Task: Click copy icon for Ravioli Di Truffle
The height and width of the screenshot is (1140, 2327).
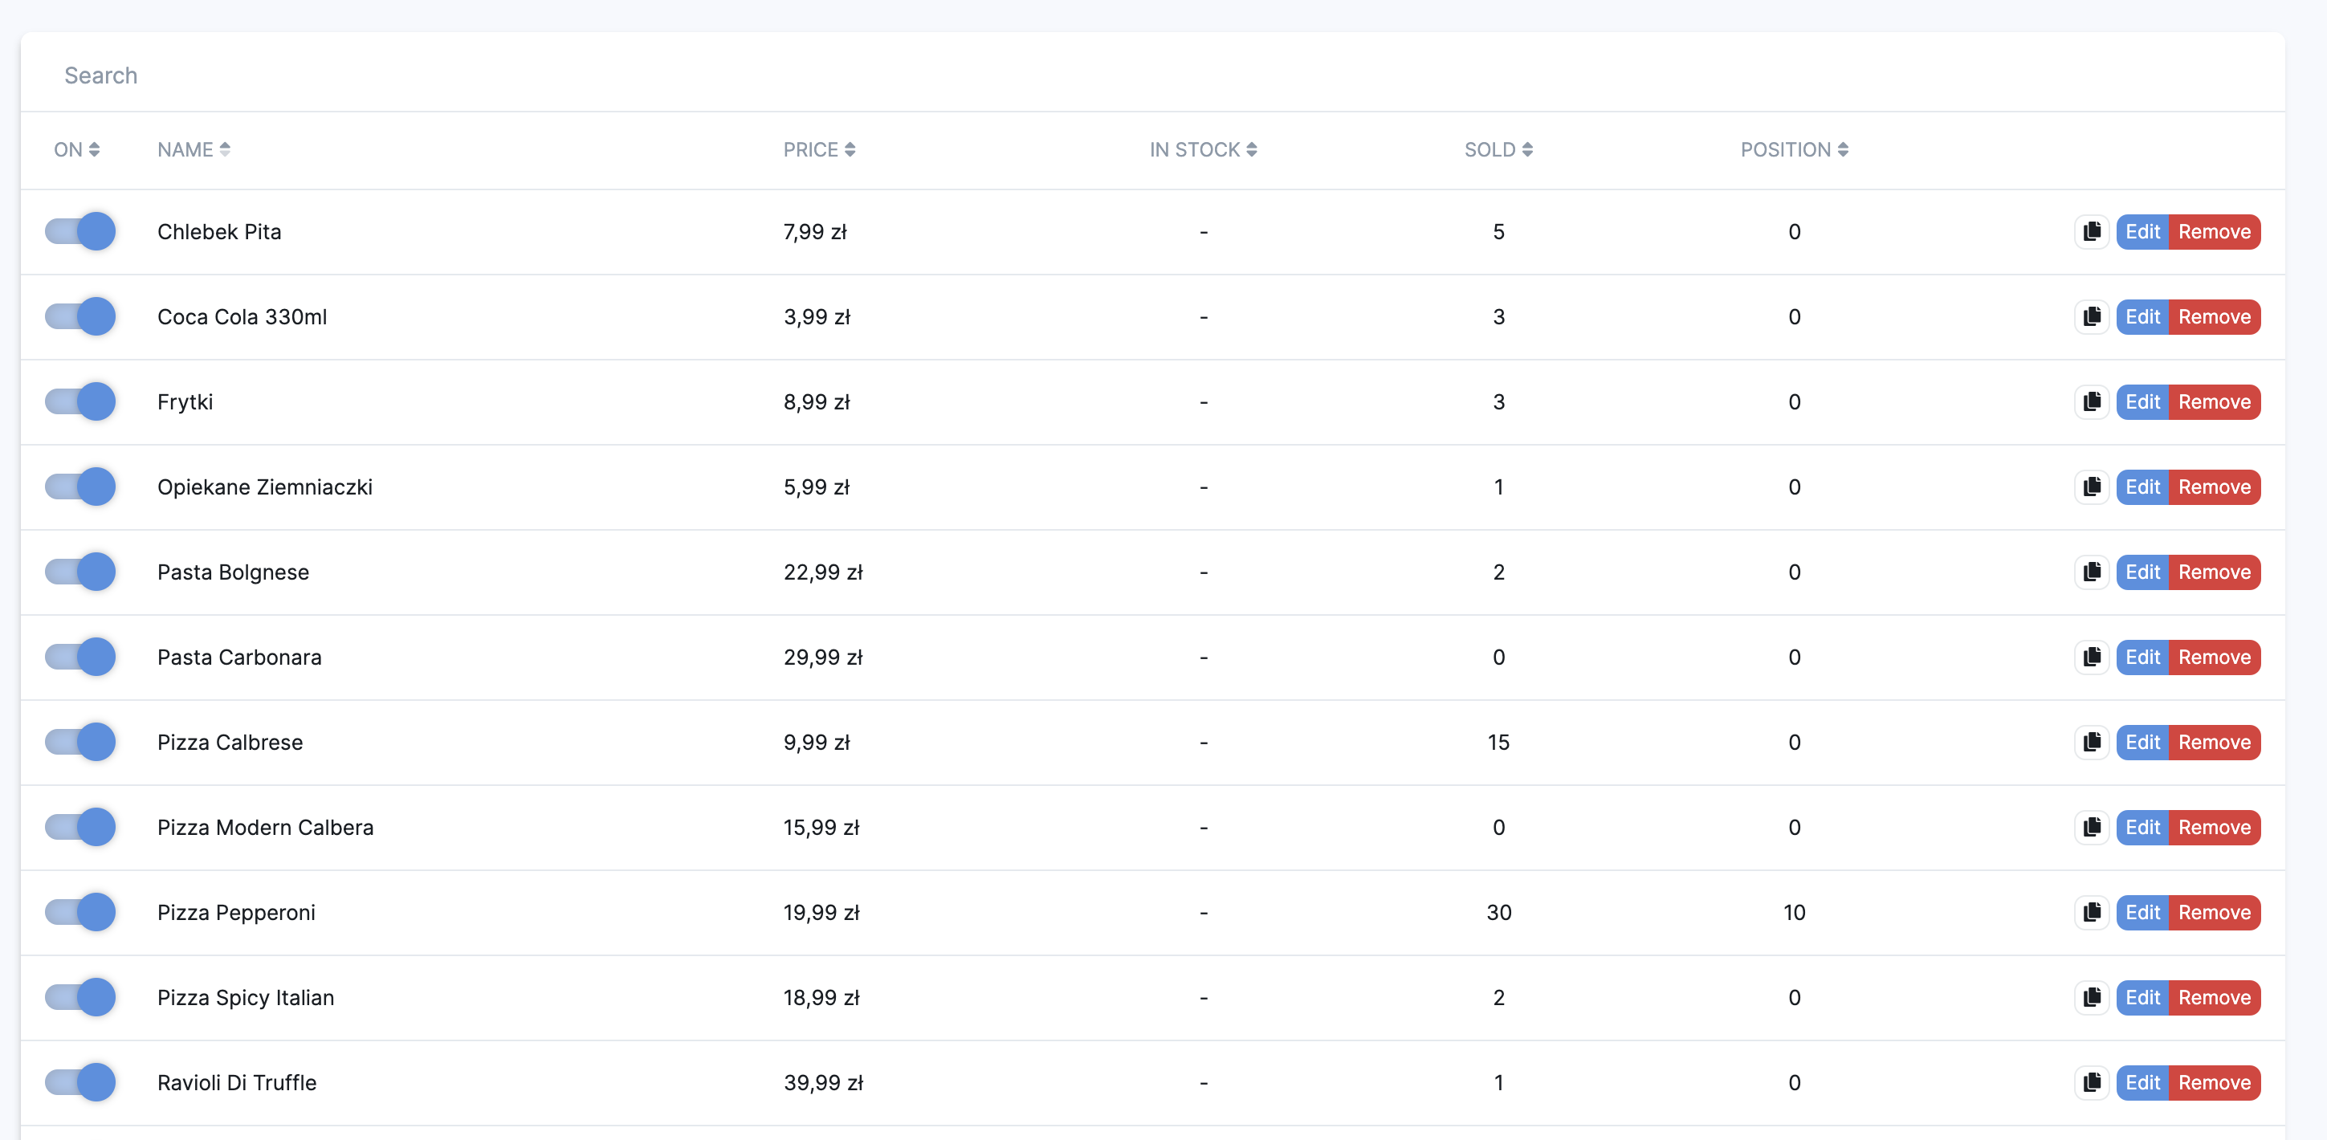Action: click(x=2091, y=1083)
